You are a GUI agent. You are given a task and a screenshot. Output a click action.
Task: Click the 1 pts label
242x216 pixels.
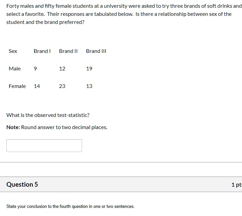pyautogui.click(x=237, y=185)
